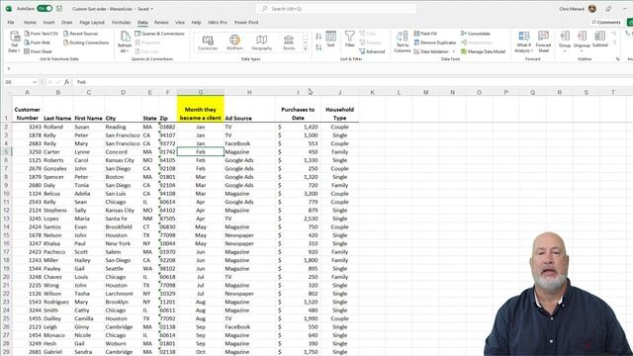Toggle AutoSave switch
633x356 pixels.
click(x=44, y=9)
